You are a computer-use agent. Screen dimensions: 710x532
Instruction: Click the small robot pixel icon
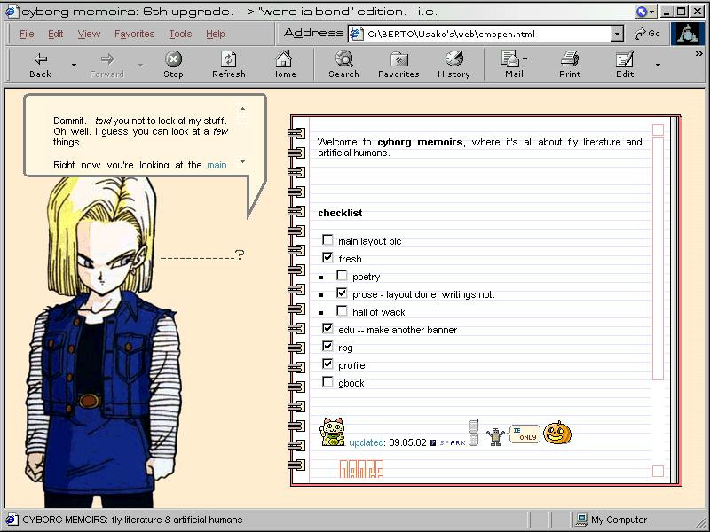[495, 437]
